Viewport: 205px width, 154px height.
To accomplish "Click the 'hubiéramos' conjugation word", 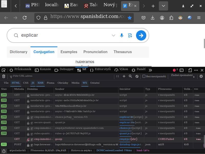I will tap(85, 62).
